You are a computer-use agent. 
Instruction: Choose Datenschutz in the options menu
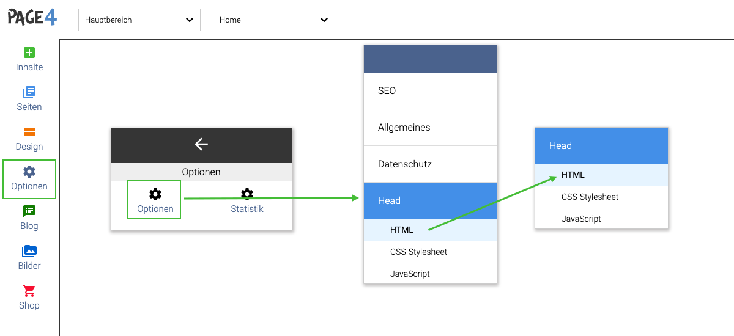tap(430, 164)
